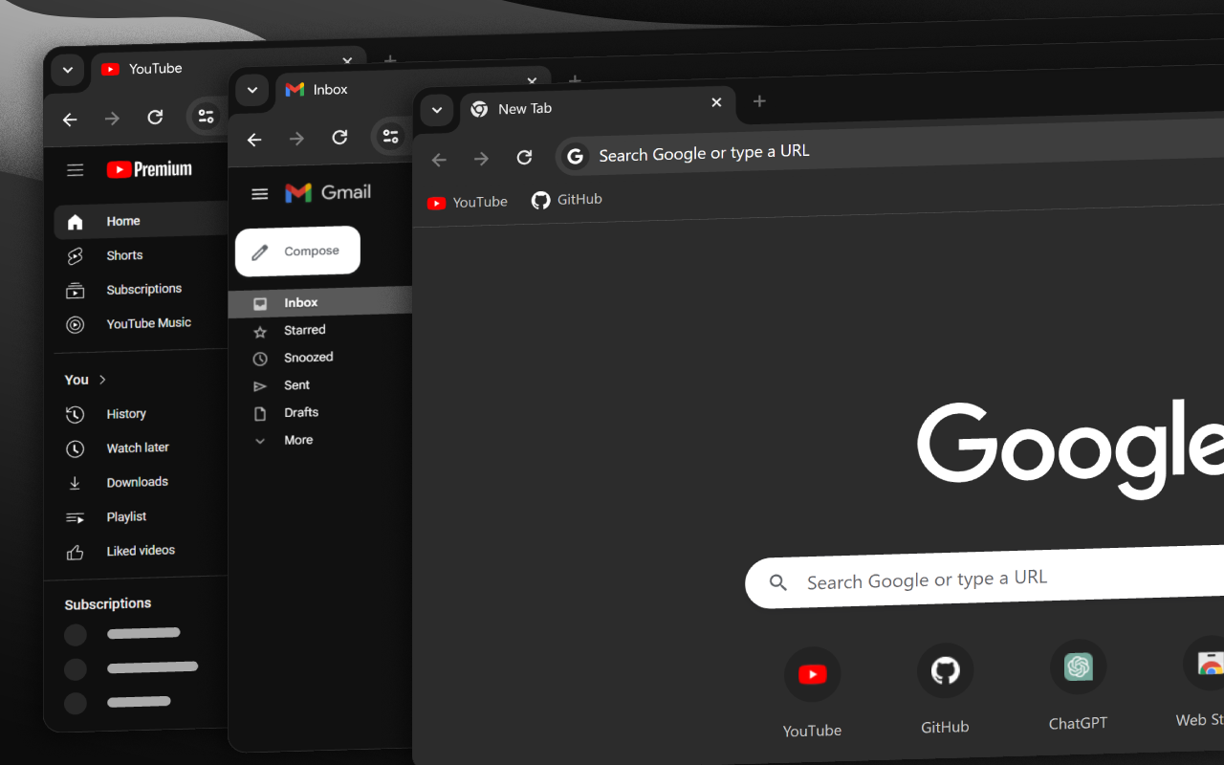
Task: Open tab search dropdown in YouTube window
Action: pyautogui.click(x=68, y=70)
